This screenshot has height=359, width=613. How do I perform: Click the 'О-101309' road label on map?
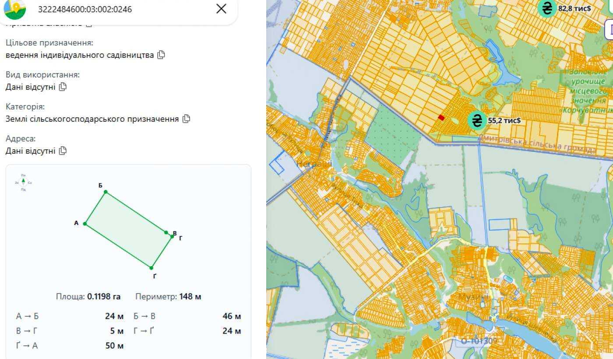(479, 341)
